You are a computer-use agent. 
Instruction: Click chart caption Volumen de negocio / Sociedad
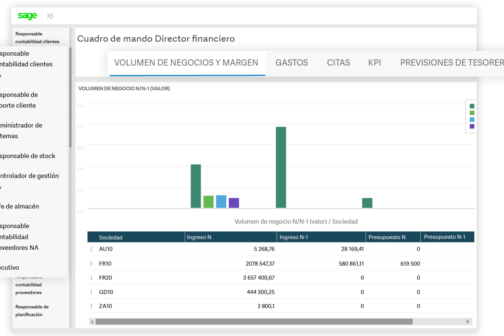pos(296,222)
